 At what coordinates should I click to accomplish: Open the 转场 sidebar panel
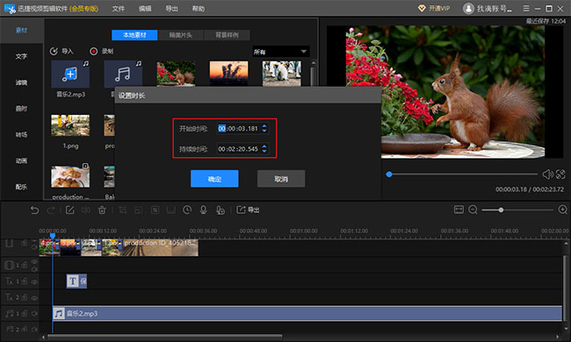coord(21,134)
